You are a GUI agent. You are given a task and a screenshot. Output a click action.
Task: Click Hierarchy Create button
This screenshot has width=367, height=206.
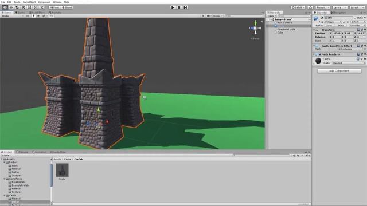point(271,16)
